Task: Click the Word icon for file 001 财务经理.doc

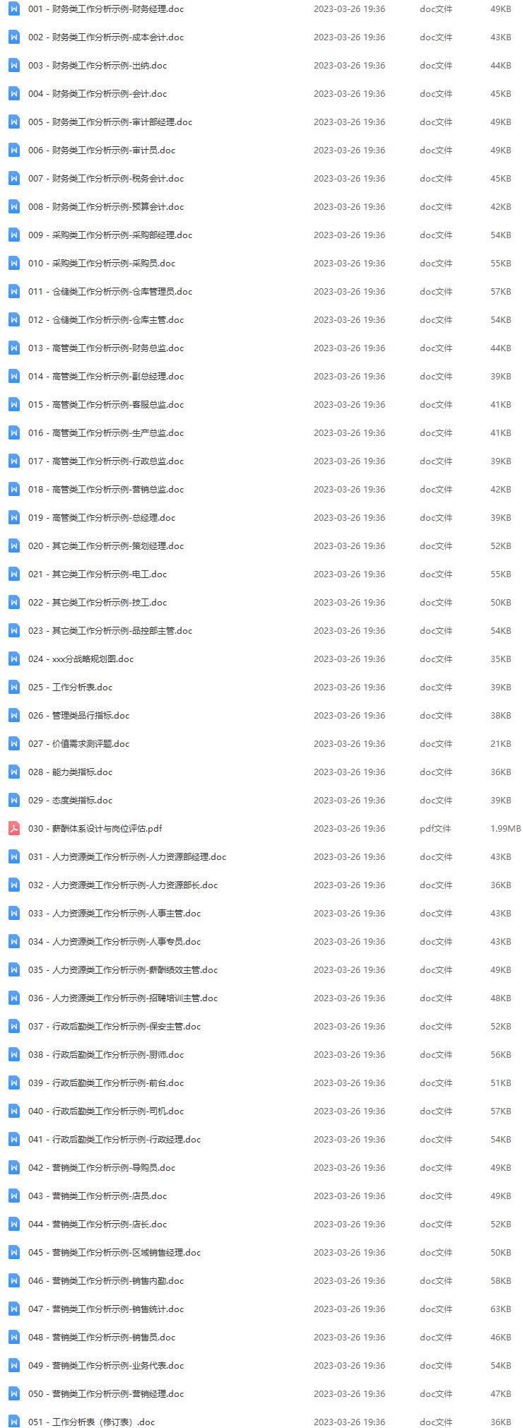Action: [14, 9]
